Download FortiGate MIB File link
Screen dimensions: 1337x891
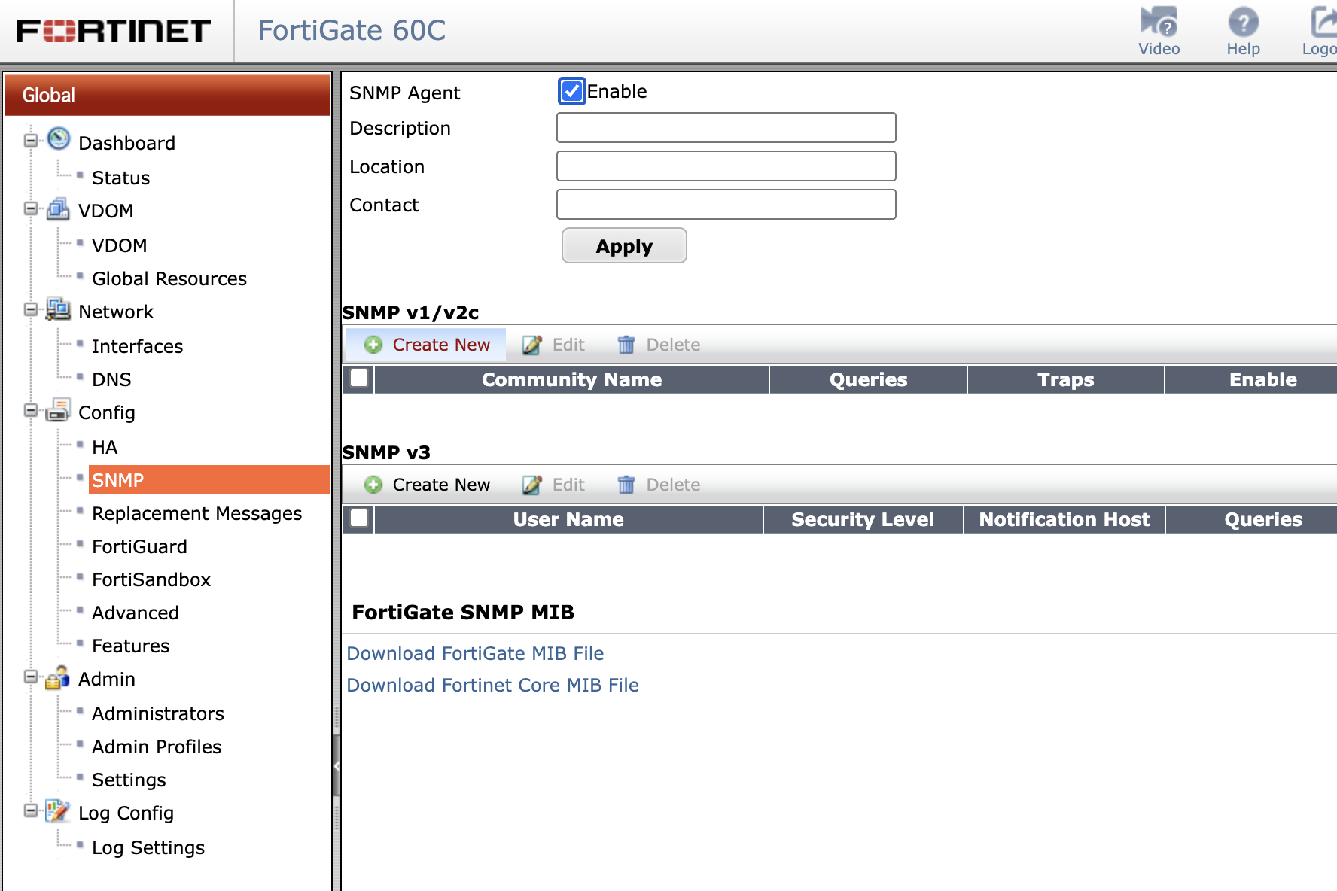(x=475, y=653)
